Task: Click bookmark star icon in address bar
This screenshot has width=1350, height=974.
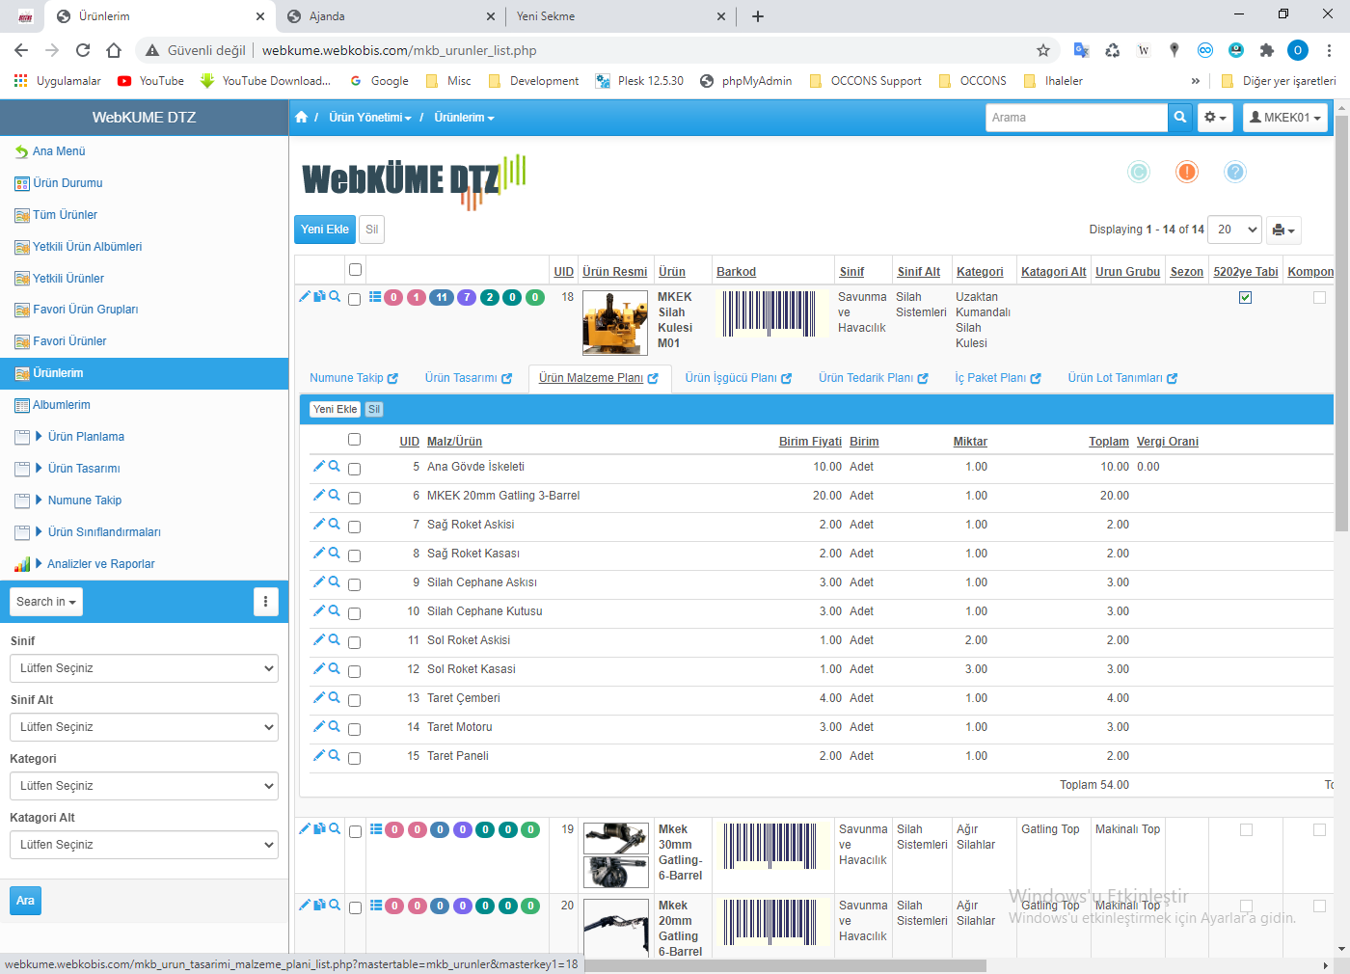Action: coord(1042,50)
